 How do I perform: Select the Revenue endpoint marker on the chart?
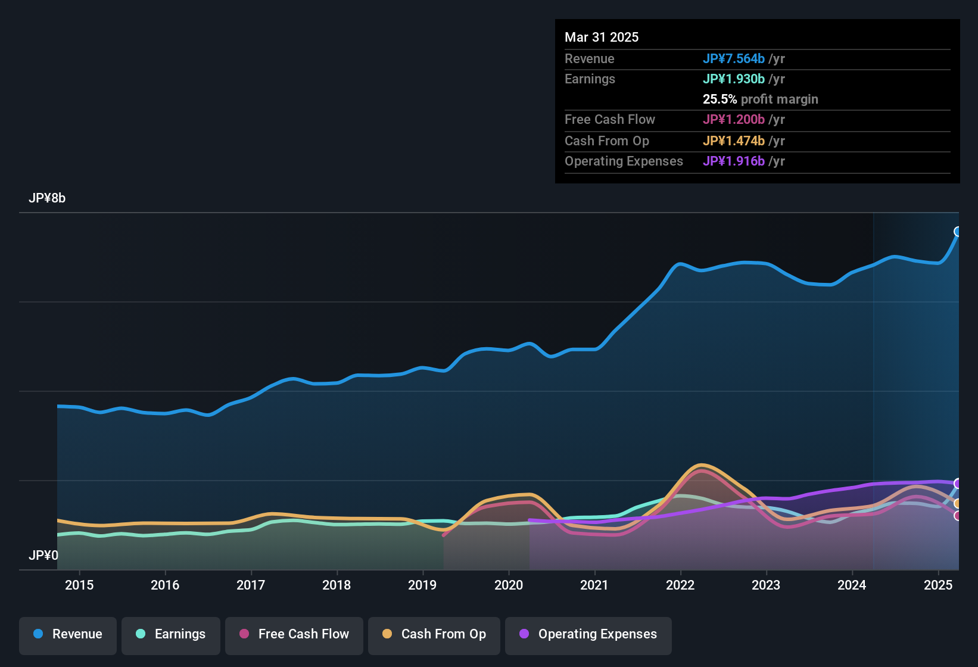957,231
